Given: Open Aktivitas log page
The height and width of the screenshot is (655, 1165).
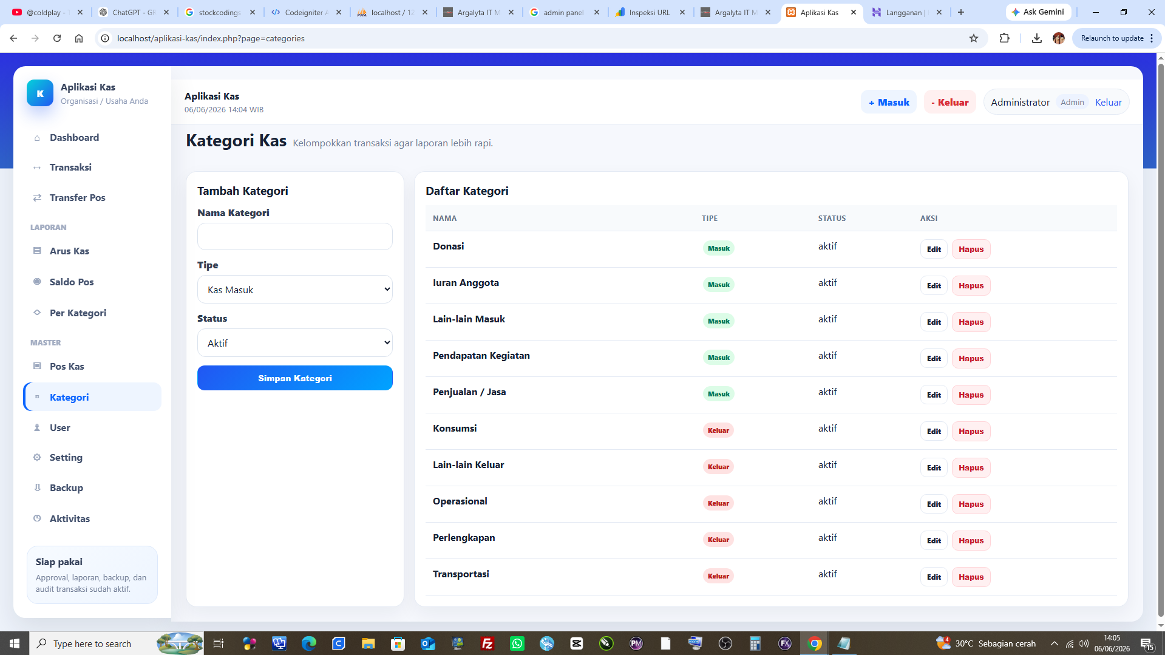Looking at the screenshot, I should coord(92,518).
